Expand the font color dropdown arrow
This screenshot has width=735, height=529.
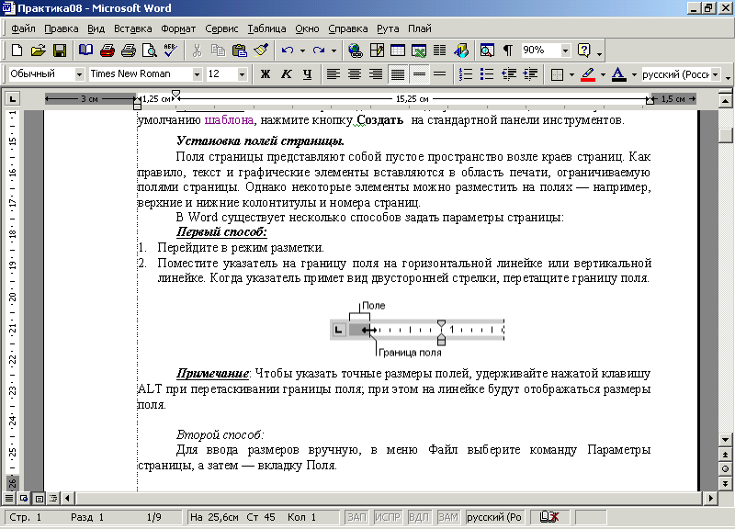coord(634,74)
